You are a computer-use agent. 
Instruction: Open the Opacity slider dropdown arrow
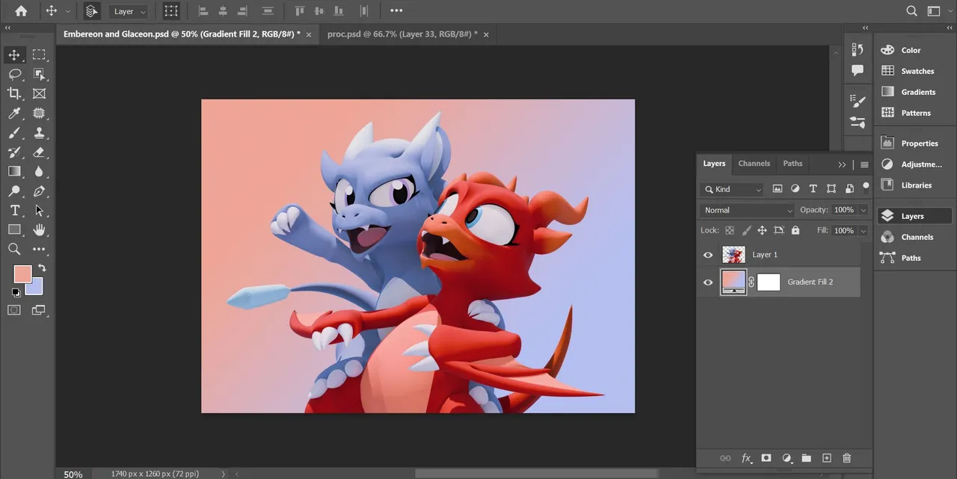[864, 210]
